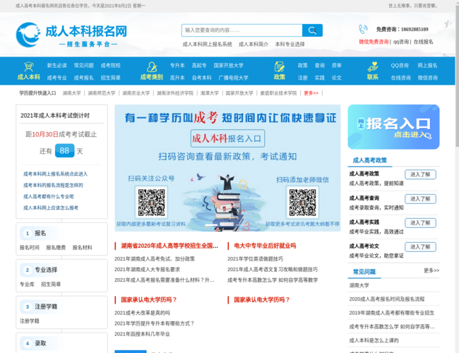This screenshot has height=353, width=459.
Task: Open 国家开放大学 in navigation bar
Action: click(x=228, y=66)
